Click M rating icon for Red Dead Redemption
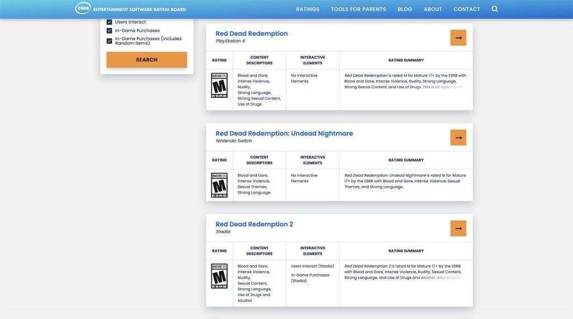The width and height of the screenshot is (573, 319). [x=219, y=85]
